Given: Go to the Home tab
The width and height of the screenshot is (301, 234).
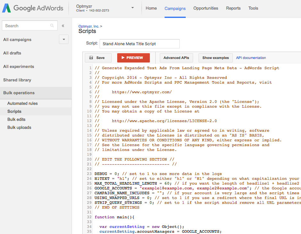Looking at the screenshot, I should [151, 8].
